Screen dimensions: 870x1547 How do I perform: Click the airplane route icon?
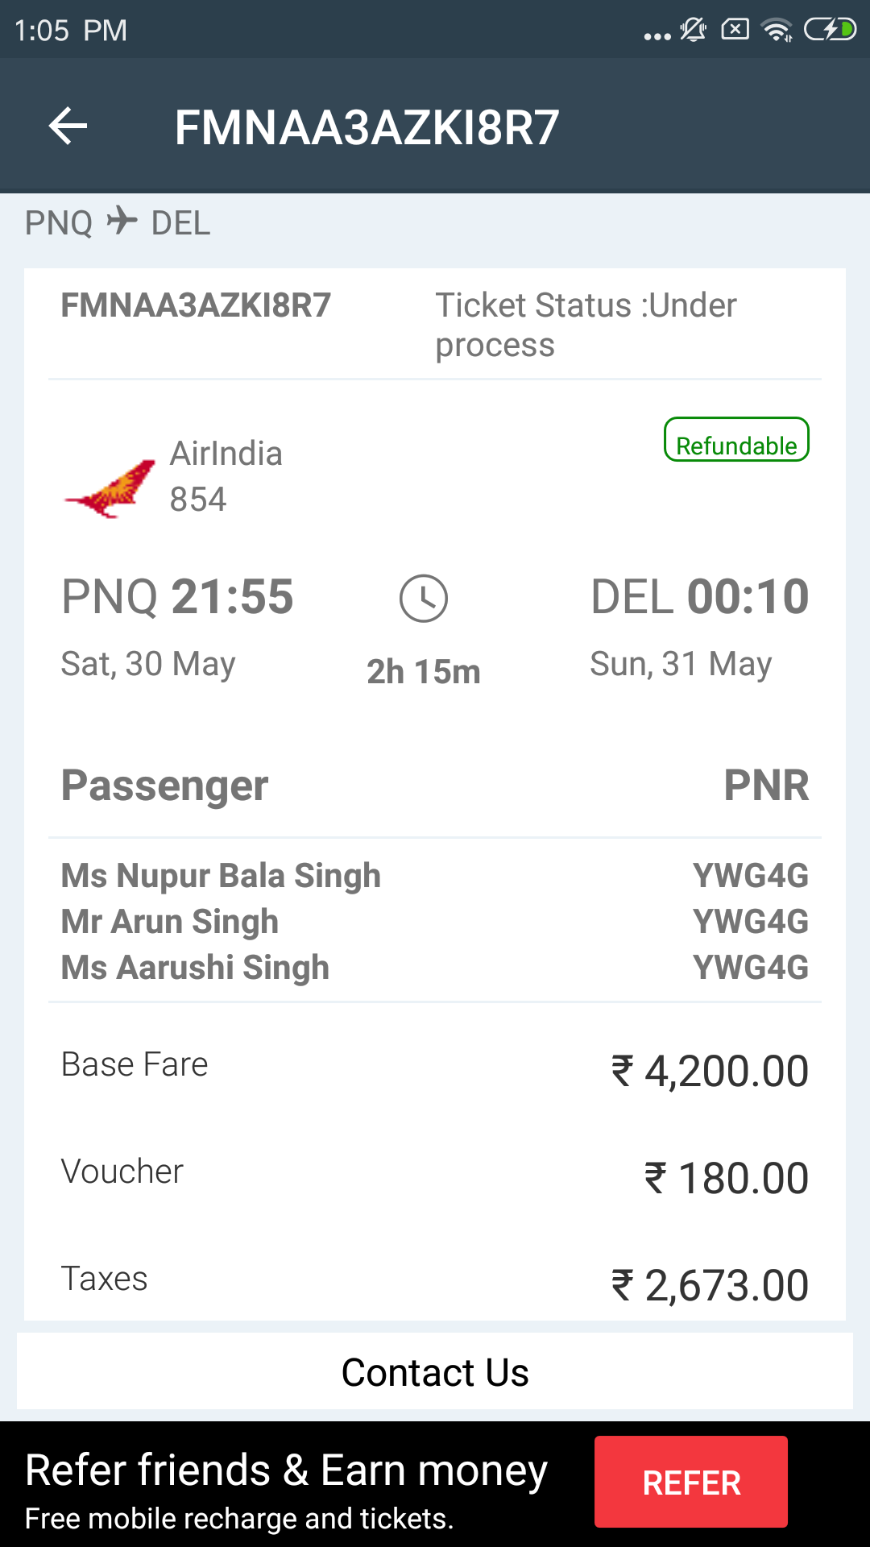(x=122, y=221)
